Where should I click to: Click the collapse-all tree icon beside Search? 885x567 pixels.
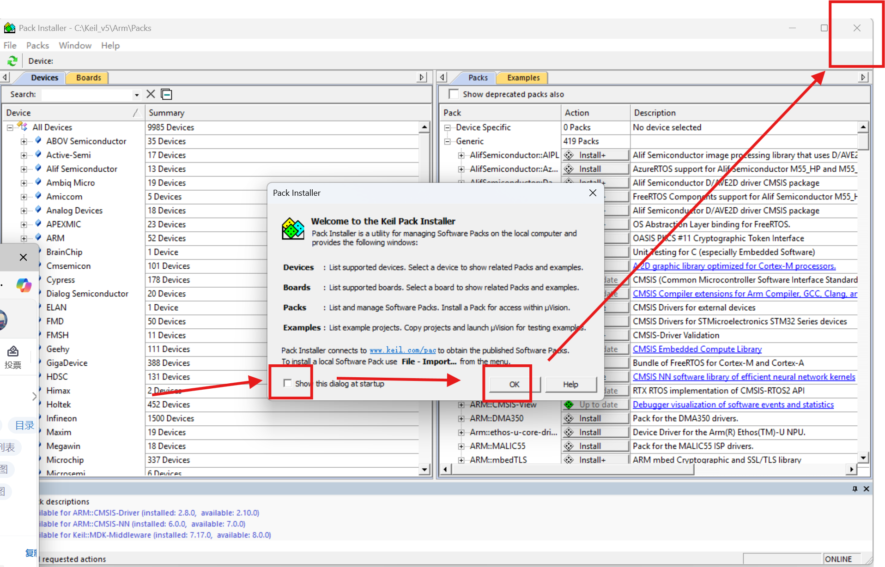(x=166, y=94)
